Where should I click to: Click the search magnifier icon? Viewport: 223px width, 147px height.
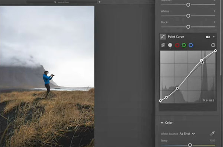pos(55,2)
